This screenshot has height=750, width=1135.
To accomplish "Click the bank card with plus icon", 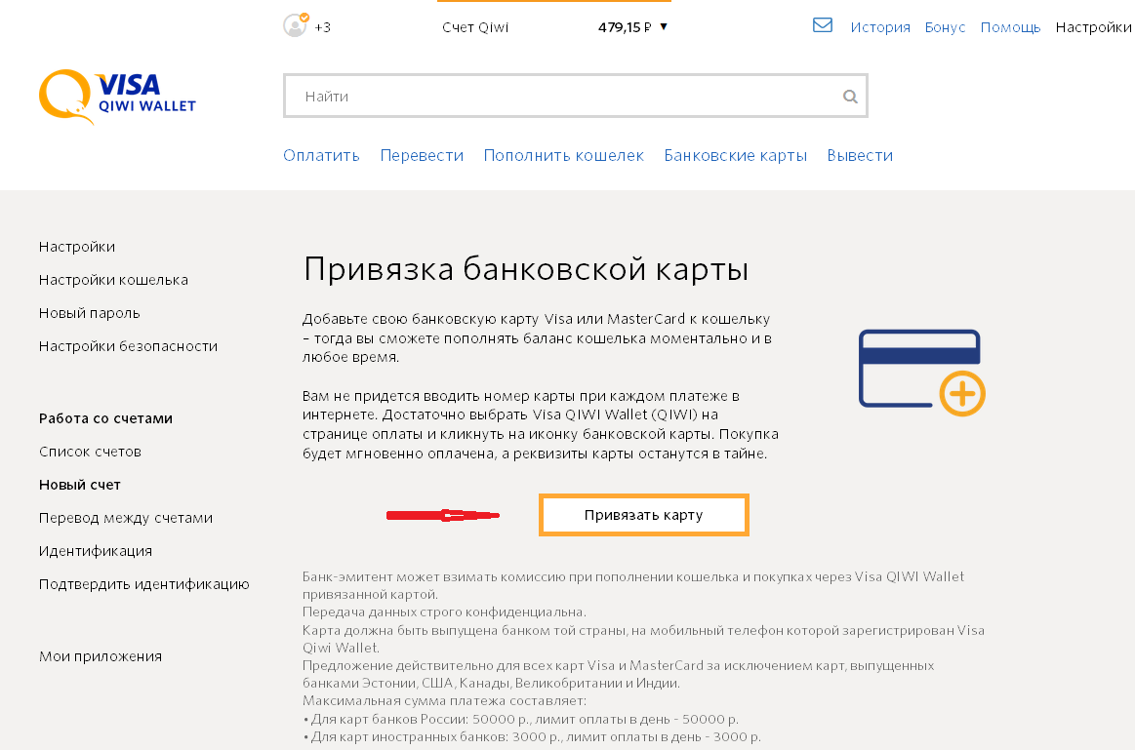I will (921, 373).
